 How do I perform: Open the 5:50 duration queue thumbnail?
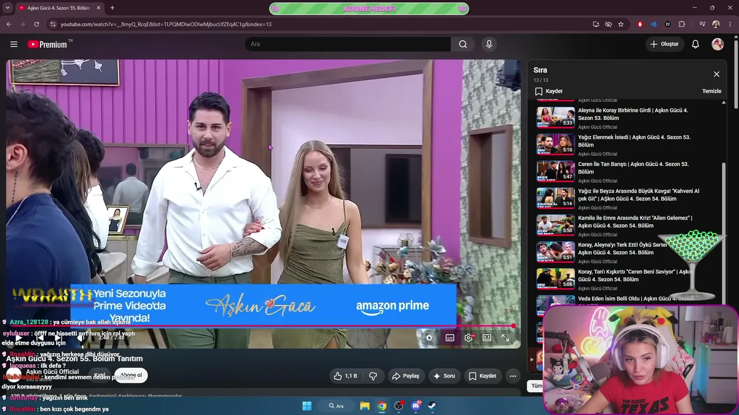[555, 225]
